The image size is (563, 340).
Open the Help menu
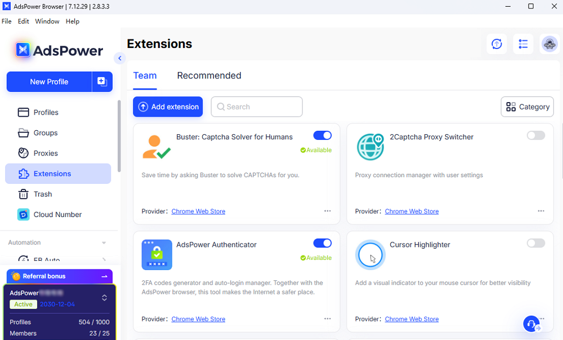73,21
